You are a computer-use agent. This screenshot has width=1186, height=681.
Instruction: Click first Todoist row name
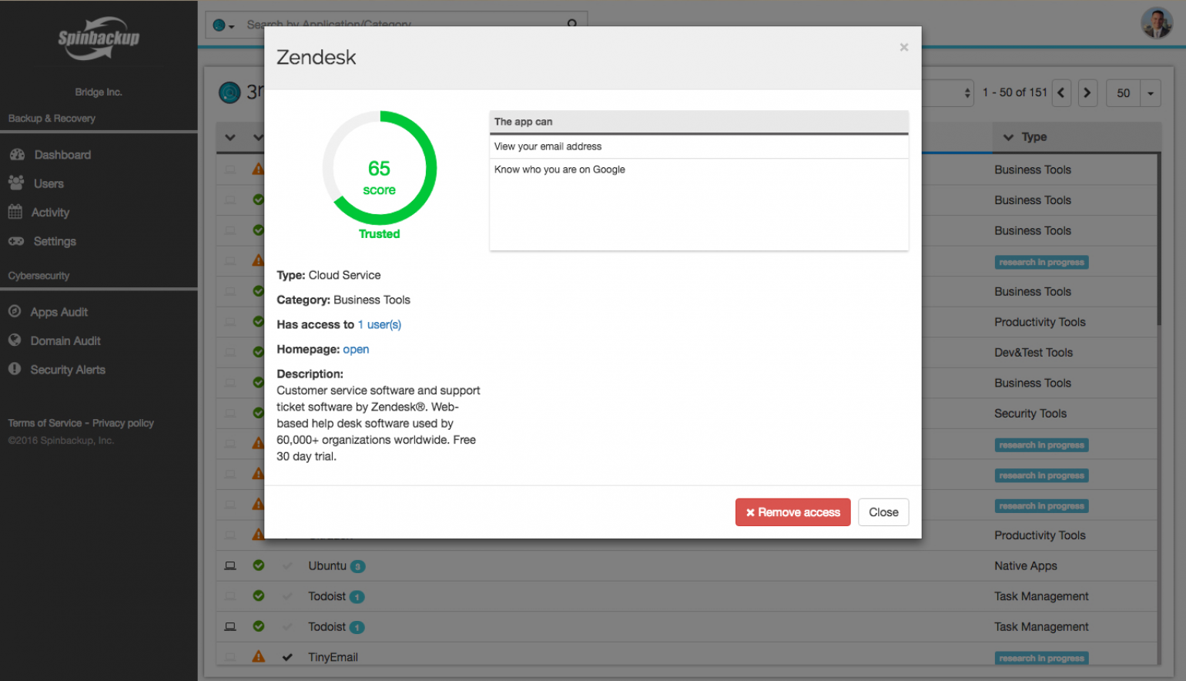coord(327,596)
